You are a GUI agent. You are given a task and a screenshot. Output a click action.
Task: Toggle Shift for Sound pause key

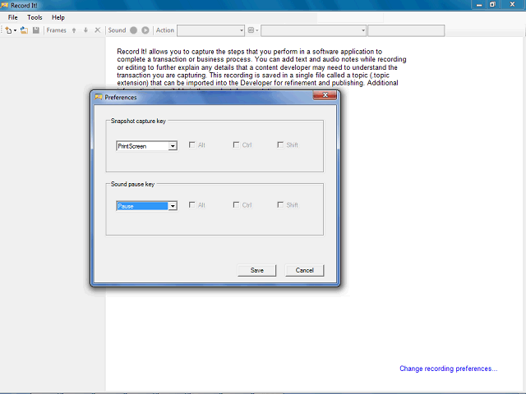click(280, 204)
